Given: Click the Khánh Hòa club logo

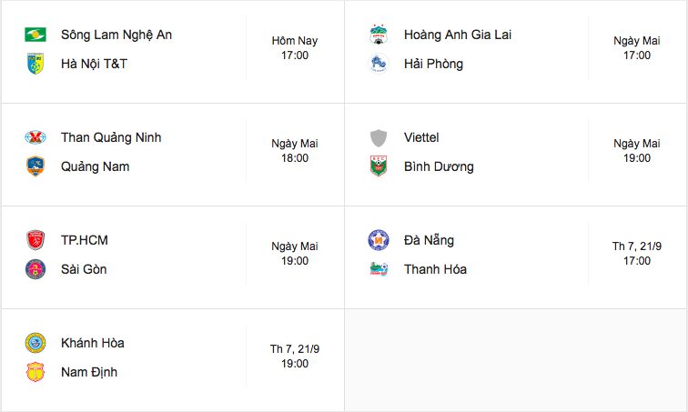Looking at the screenshot, I should [x=35, y=343].
